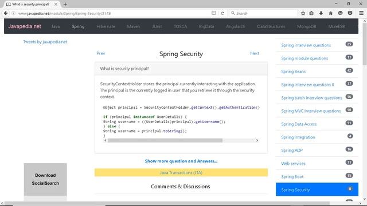Open Spring module questions in sidebar
Image resolution: width=367 pixels, height=206 pixels.
click(x=304, y=58)
